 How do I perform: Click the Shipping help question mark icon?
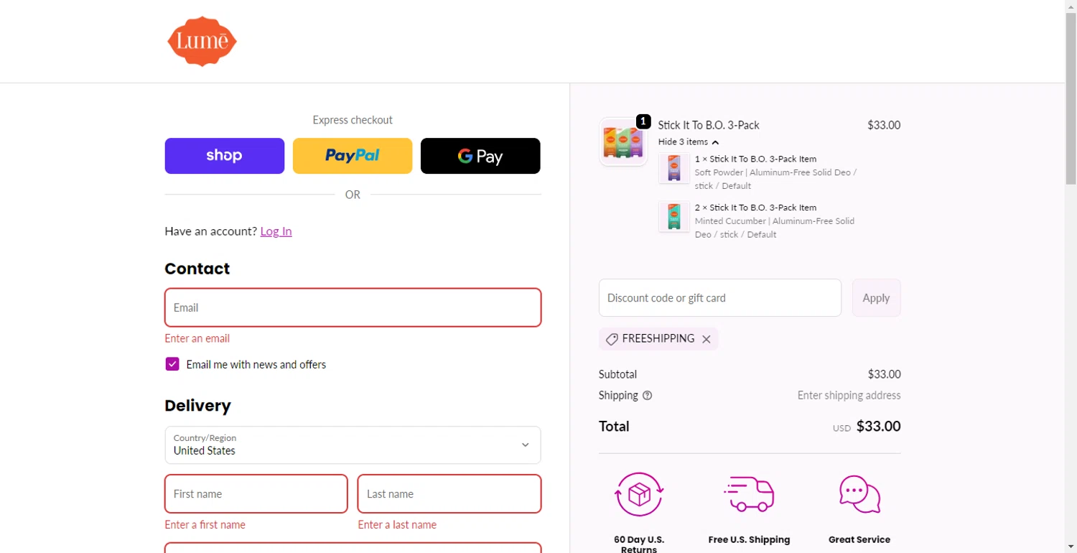(x=647, y=396)
